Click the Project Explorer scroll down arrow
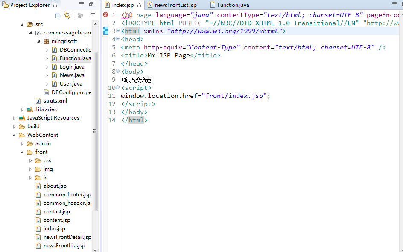Screen dimensions: 403x252 point(95,250)
